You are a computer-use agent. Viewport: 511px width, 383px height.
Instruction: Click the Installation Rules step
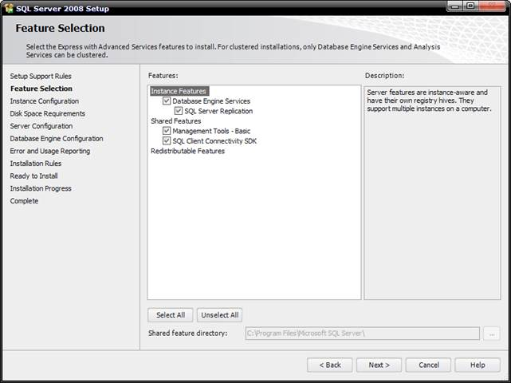[36, 164]
